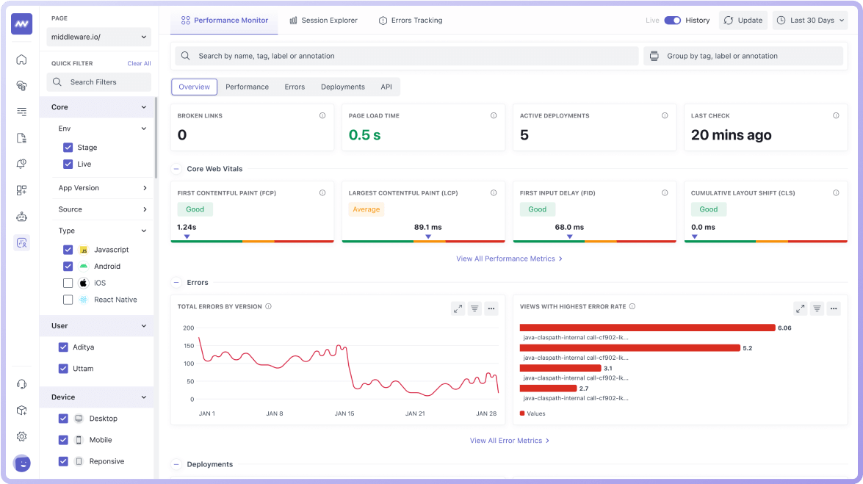Toggle the Live/History switch
The height and width of the screenshot is (484, 863).
coord(673,21)
